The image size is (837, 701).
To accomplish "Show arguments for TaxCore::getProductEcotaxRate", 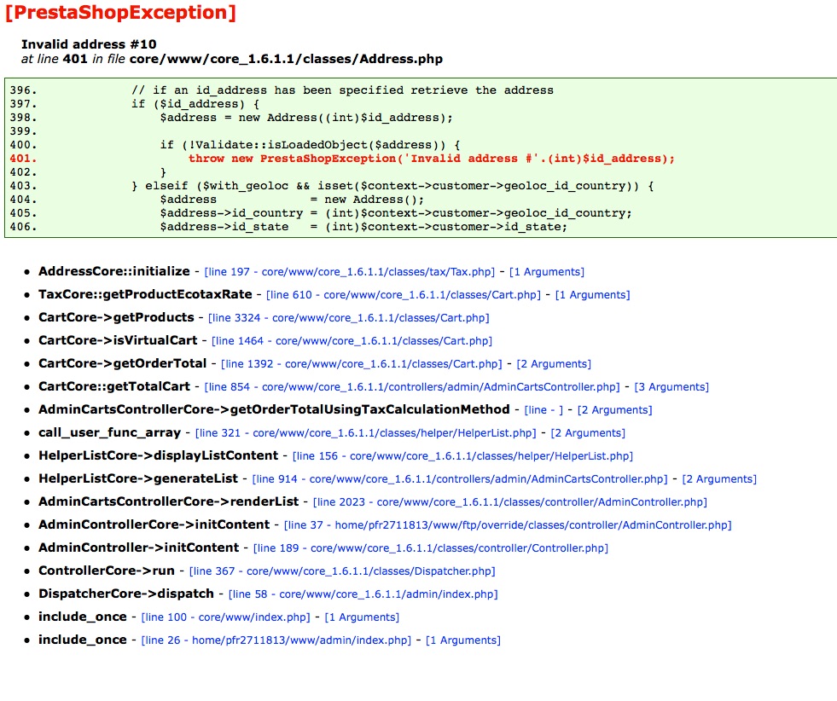I will click(592, 294).
